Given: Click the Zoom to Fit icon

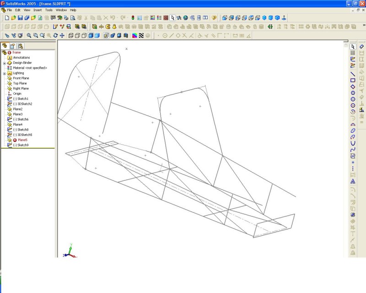Looking at the screenshot, I should 29,35.
